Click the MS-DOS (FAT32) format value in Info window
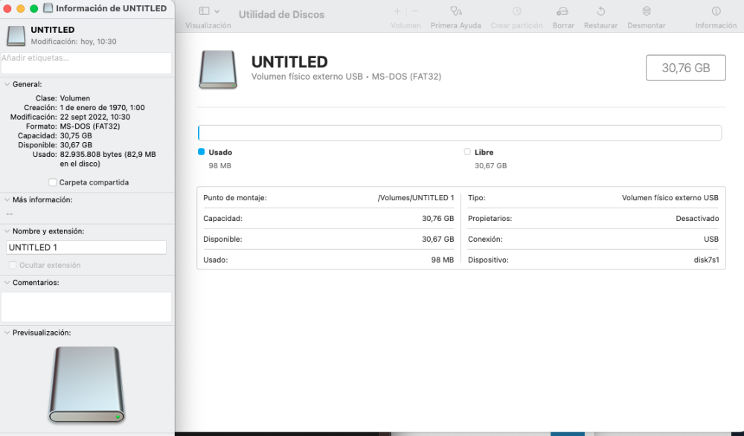The image size is (744, 436). coord(90,126)
